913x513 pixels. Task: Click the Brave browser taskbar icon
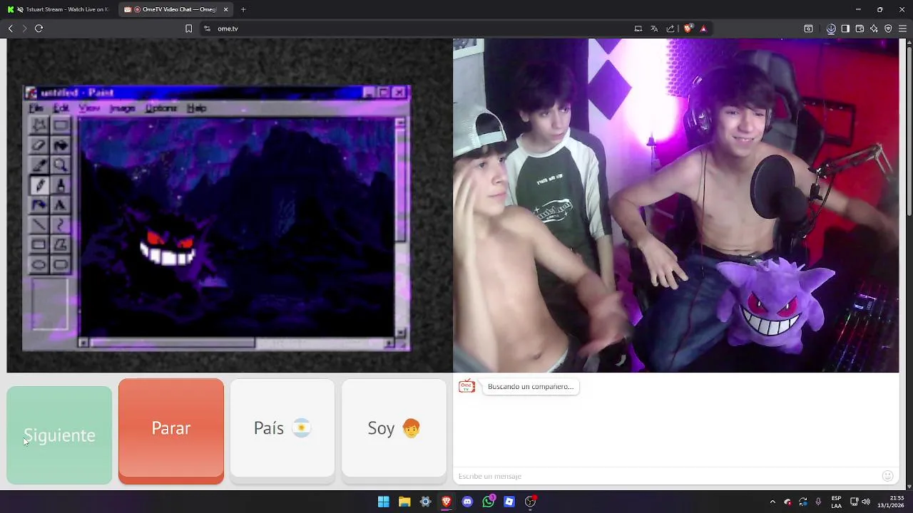tap(447, 502)
